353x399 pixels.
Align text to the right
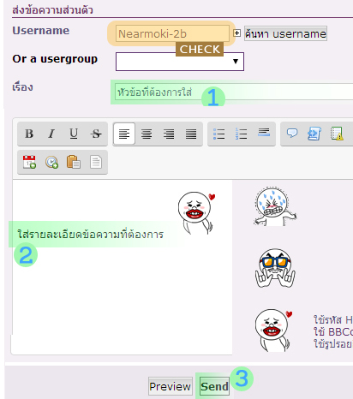[x=169, y=134]
